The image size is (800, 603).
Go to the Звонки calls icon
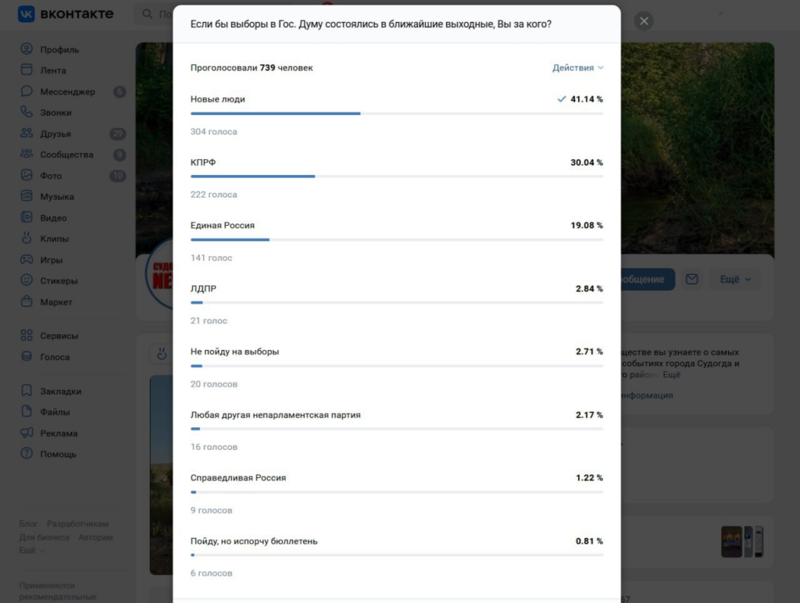tap(27, 112)
